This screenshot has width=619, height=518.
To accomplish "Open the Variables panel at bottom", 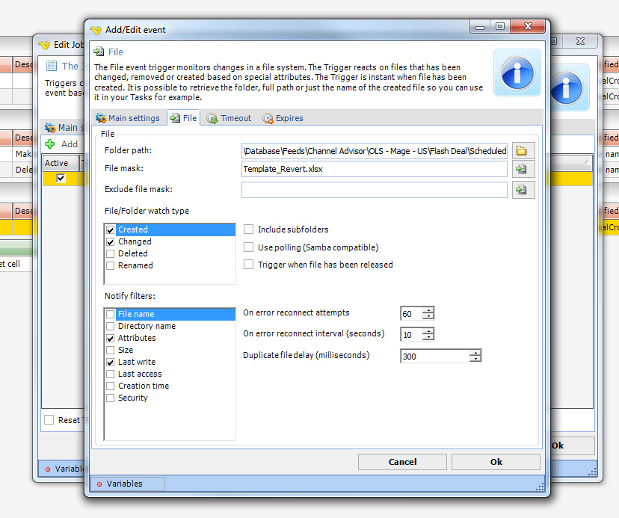I will click(124, 484).
